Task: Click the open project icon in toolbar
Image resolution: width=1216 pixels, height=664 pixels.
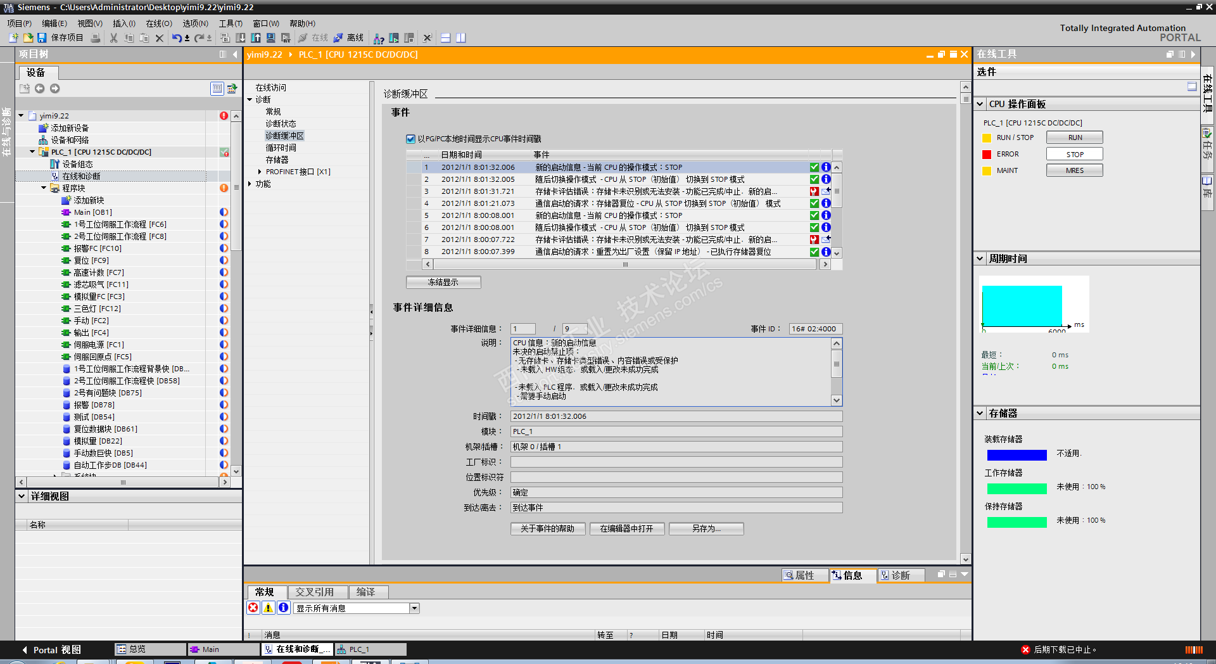Action: (28, 38)
